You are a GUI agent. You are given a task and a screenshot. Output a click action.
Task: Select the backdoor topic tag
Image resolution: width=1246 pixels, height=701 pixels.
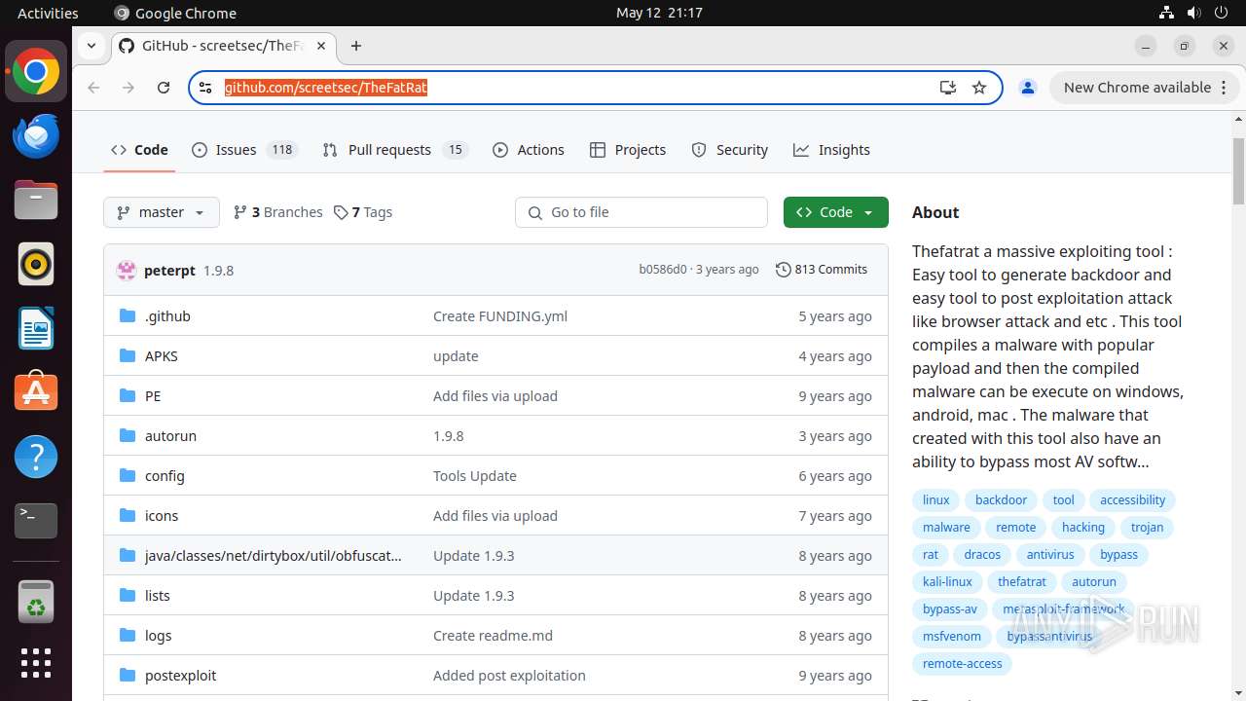click(1001, 500)
